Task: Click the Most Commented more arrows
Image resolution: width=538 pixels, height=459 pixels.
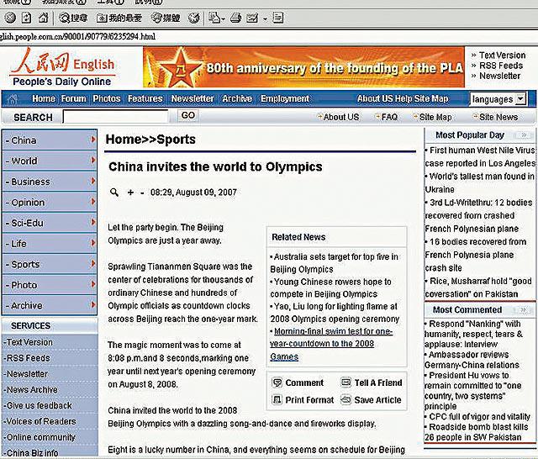Action: pyautogui.click(x=523, y=309)
